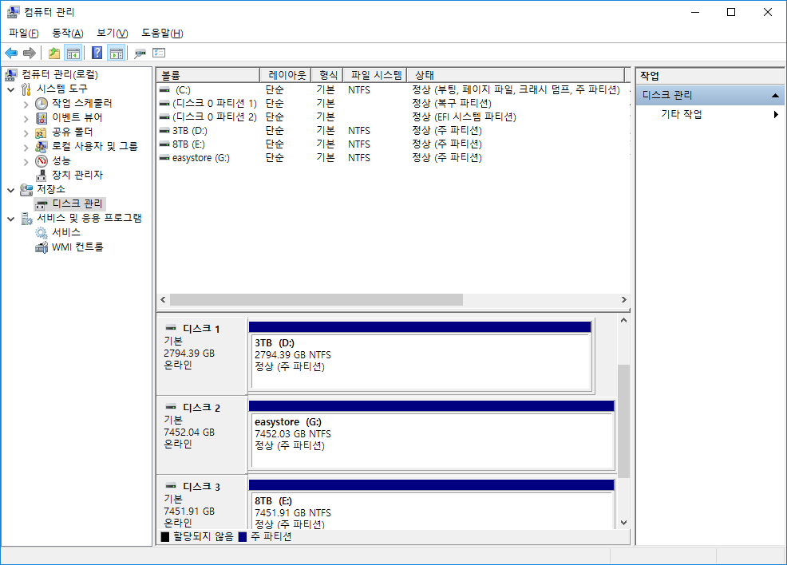Toggle the Show/Hide Action Pane icon
The width and height of the screenshot is (787, 565).
[x=117, y=53]
